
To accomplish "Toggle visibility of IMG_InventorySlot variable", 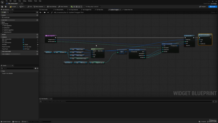I will (37, 39).
